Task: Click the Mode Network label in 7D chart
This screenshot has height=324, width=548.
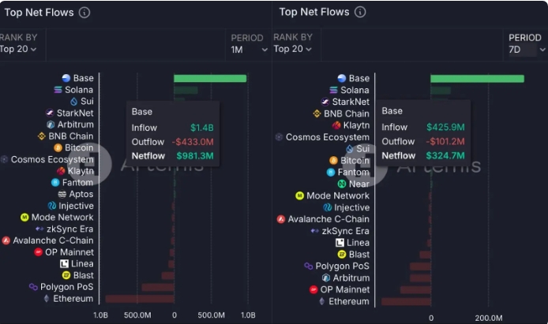Action: [338, 196]
